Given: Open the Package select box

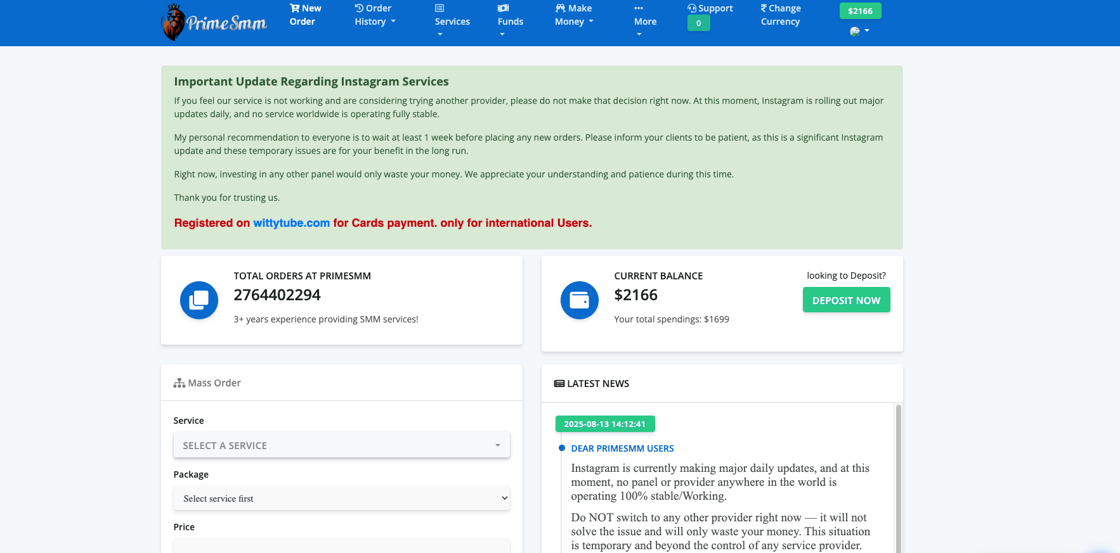Looking at the screenshot, I should pyautogui.click(x=341, y=499).
